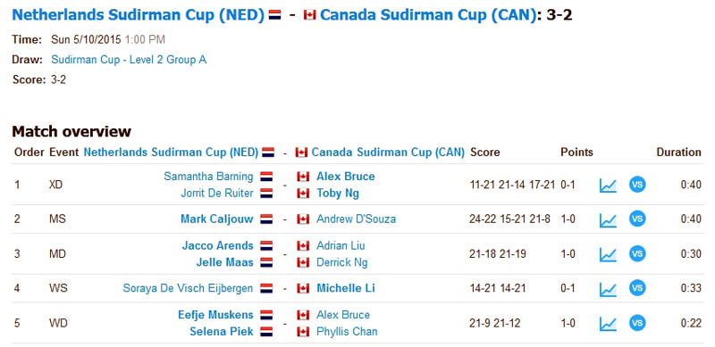View Mark Caljouw player profile
Viewport: 715px width, 347px height.
click(x=216, y=219)
